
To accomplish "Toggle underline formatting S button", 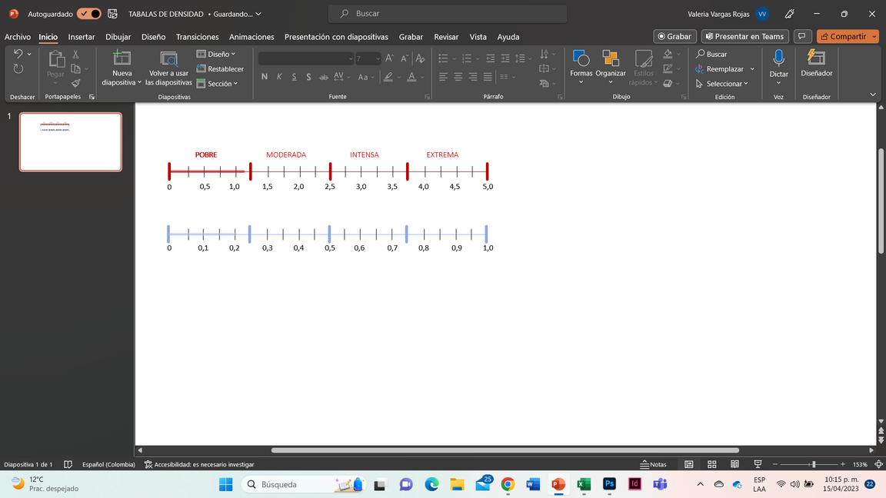I will pos(294,77).
